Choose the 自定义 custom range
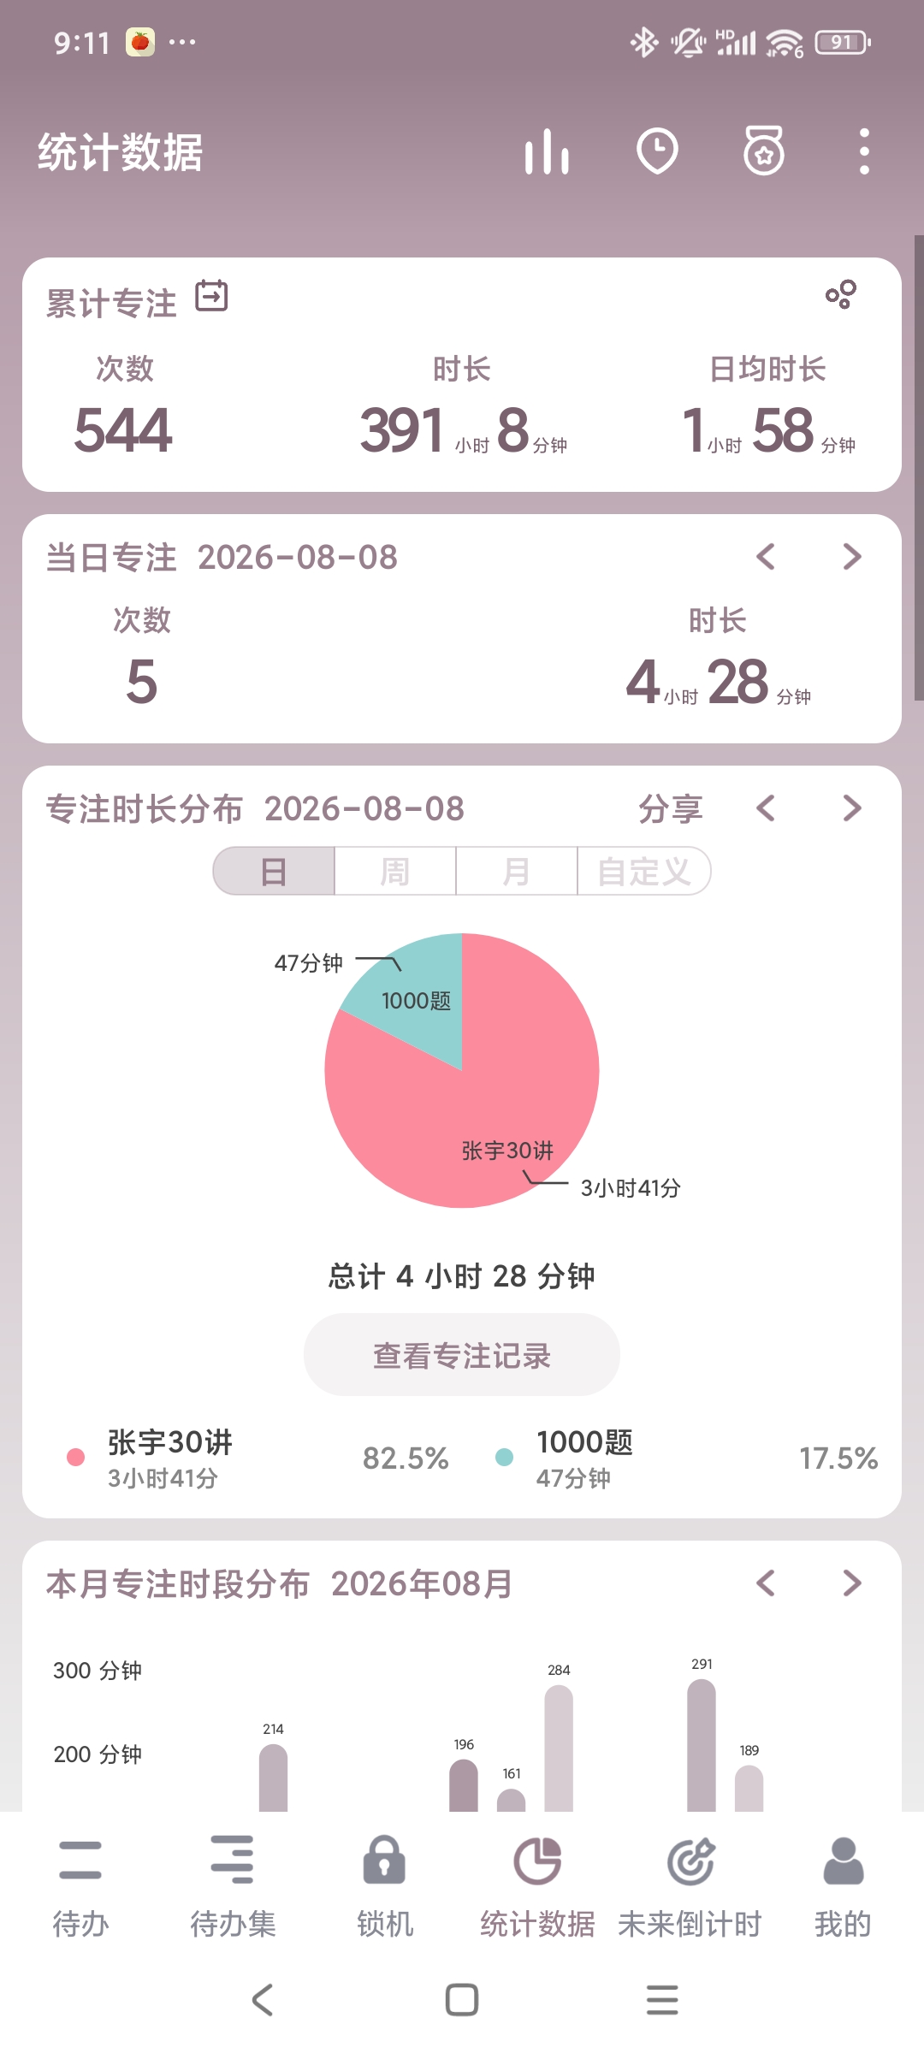 point(644,872)
